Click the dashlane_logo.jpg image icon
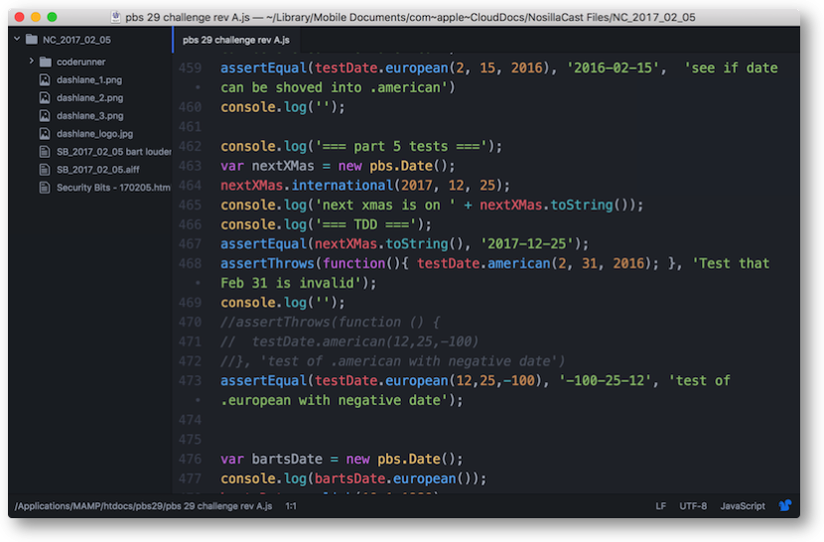Viewport: 824px width, 542px height. pos(45,133)
